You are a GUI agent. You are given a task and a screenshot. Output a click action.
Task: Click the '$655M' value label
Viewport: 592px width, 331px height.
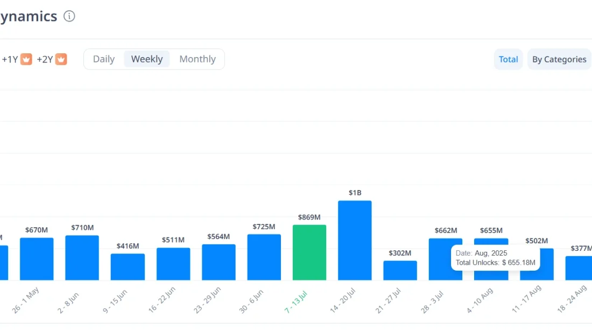pos(491,230)
